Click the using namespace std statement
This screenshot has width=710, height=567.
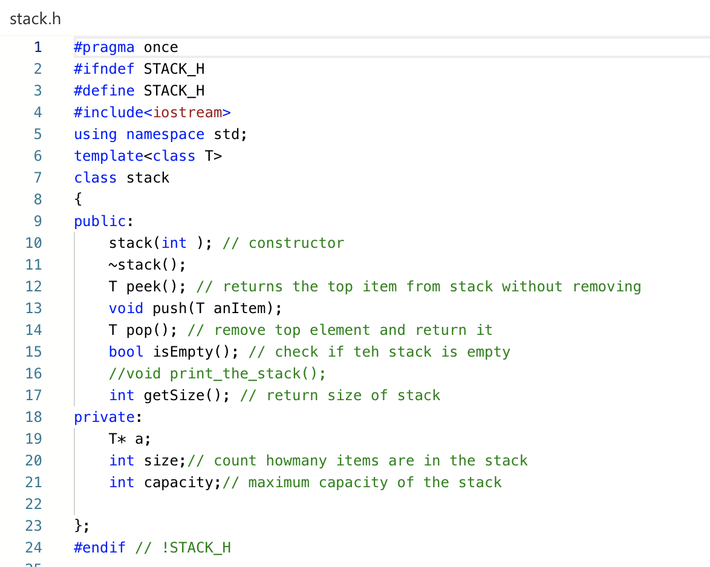tap(160, 134)
